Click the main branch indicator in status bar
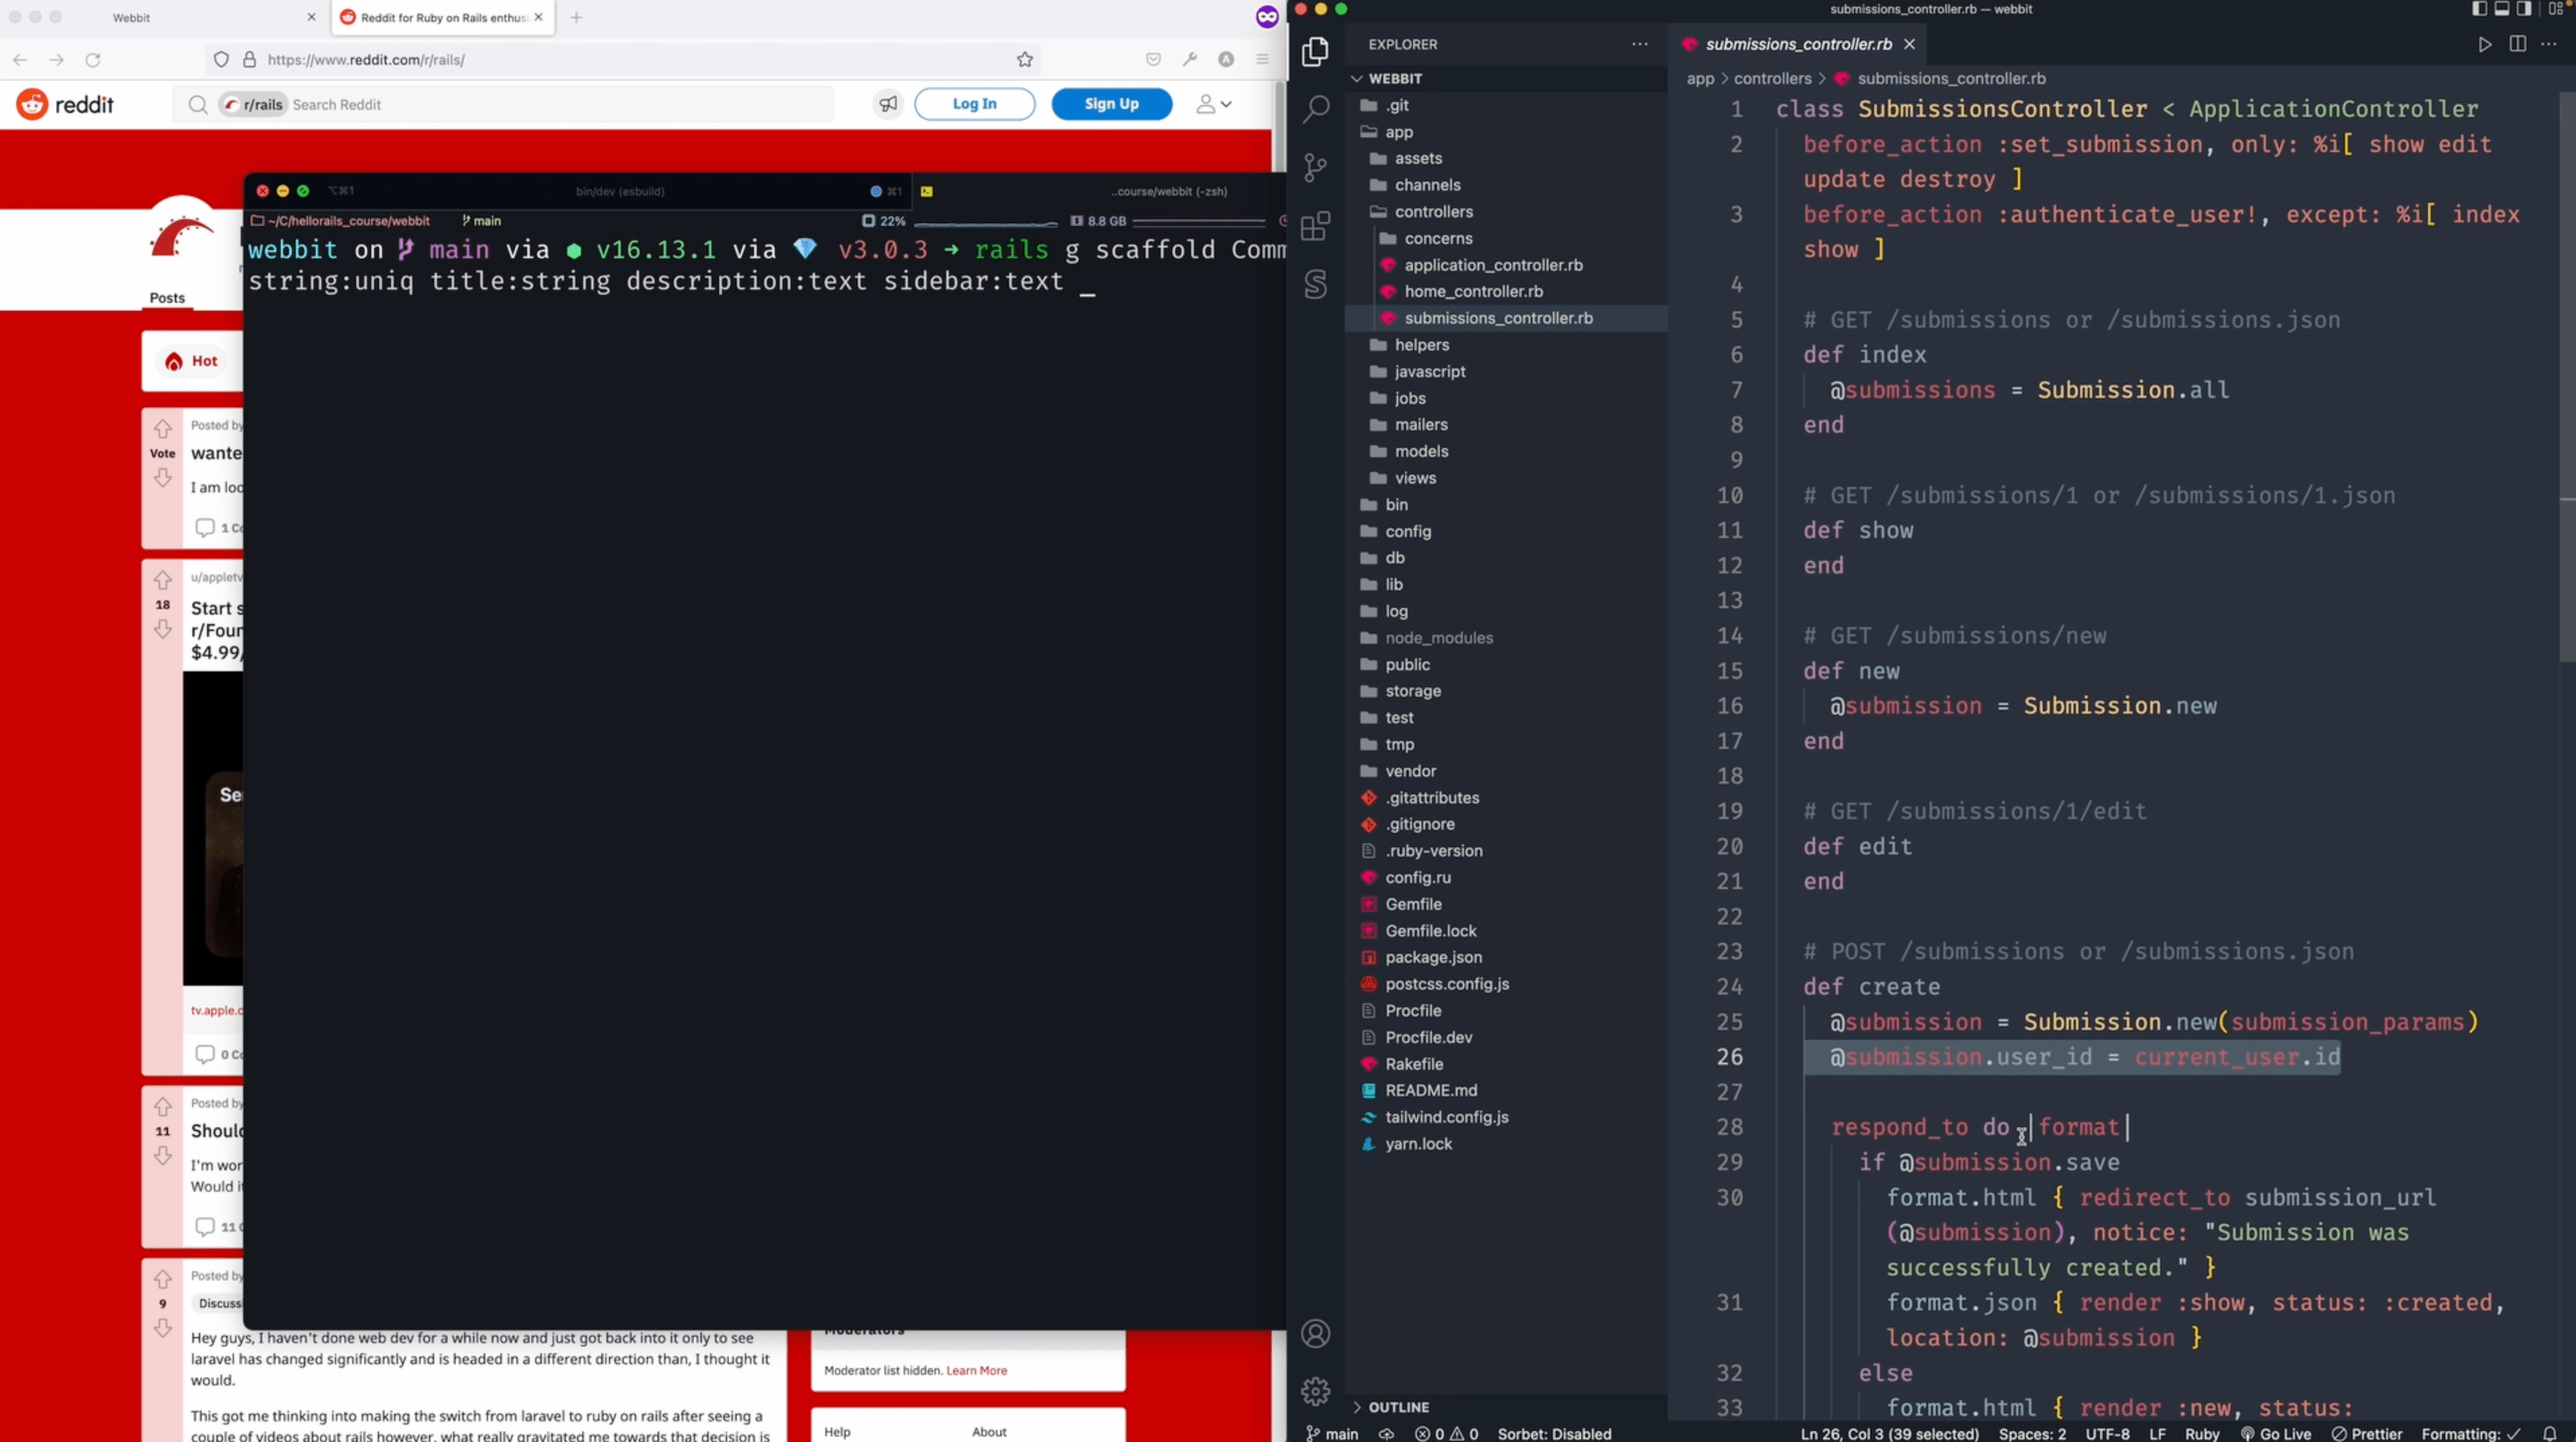This screenshot has width=2576, height=1442. (x=1332, y=1433)
